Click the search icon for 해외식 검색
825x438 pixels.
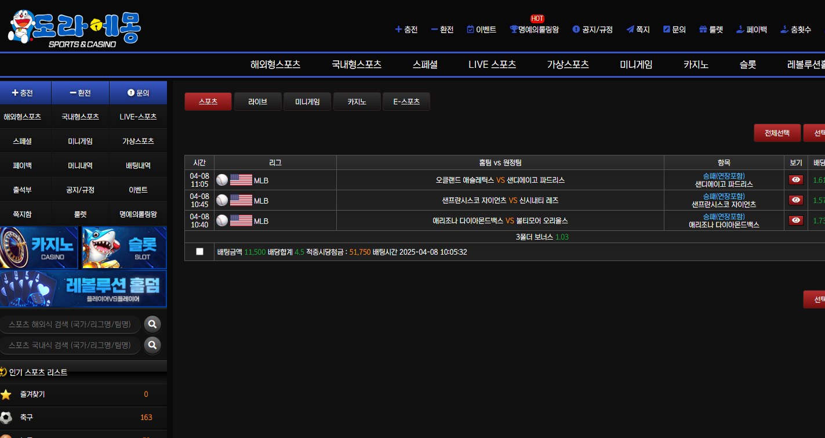[x=152, y=324]
